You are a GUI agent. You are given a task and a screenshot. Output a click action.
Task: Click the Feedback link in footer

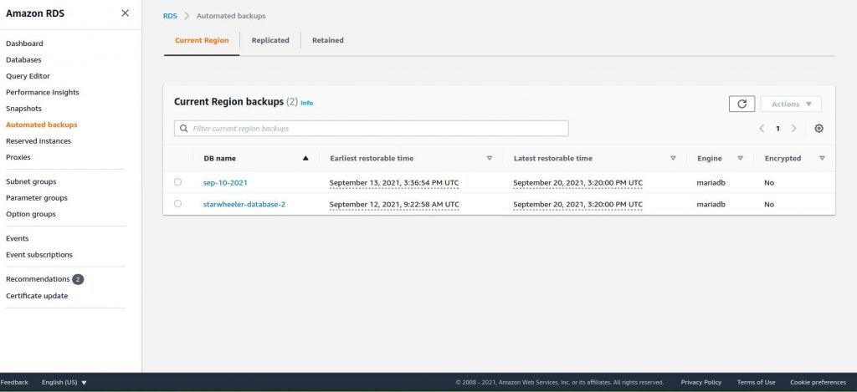[x=14, y=382]
